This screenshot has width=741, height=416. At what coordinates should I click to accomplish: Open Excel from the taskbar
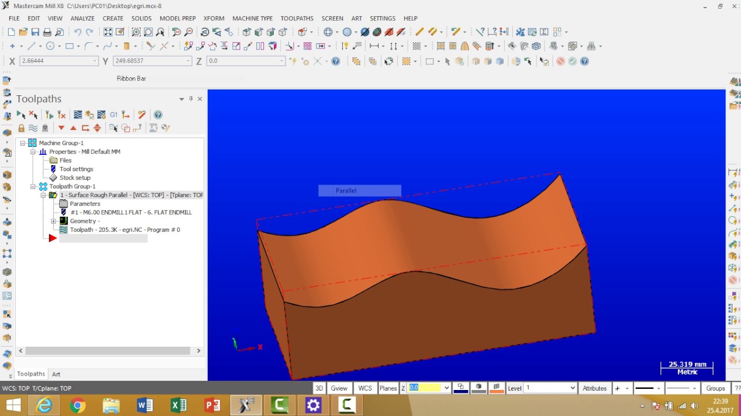click(179, 406)
